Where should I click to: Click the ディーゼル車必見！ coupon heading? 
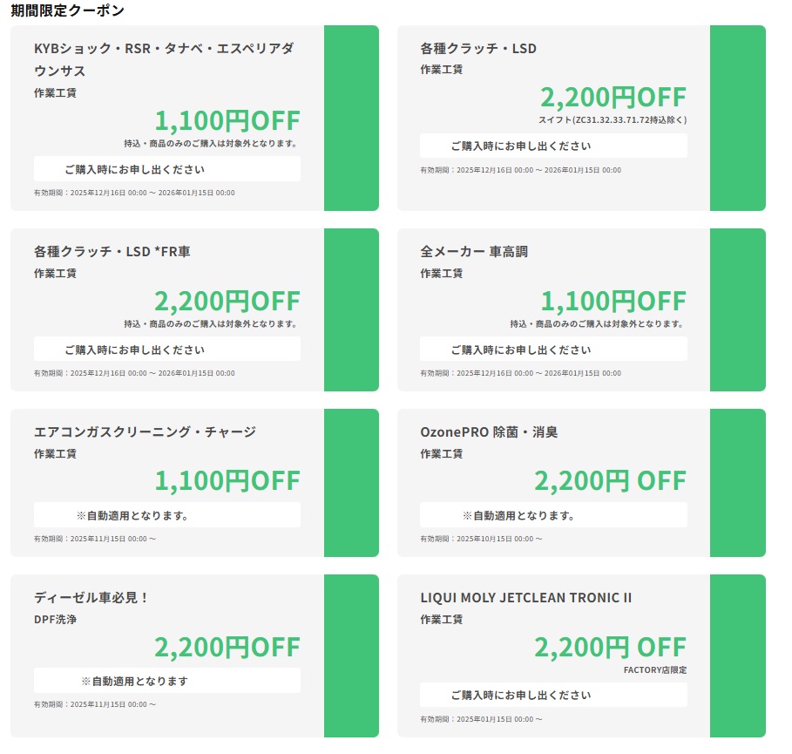point(92,598)
